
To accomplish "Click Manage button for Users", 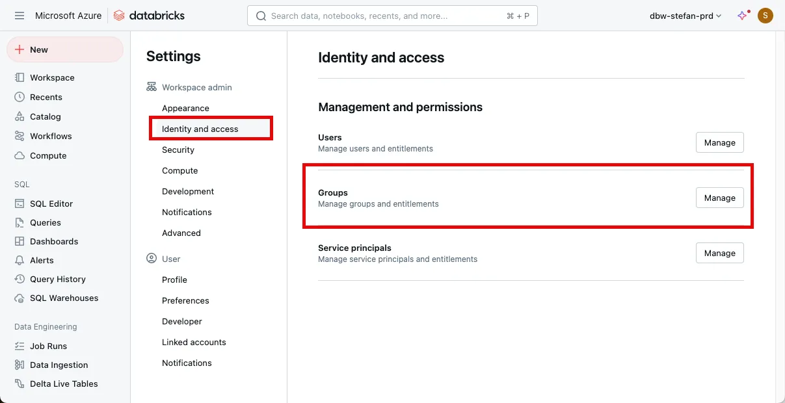I will [x=719, y=142].
